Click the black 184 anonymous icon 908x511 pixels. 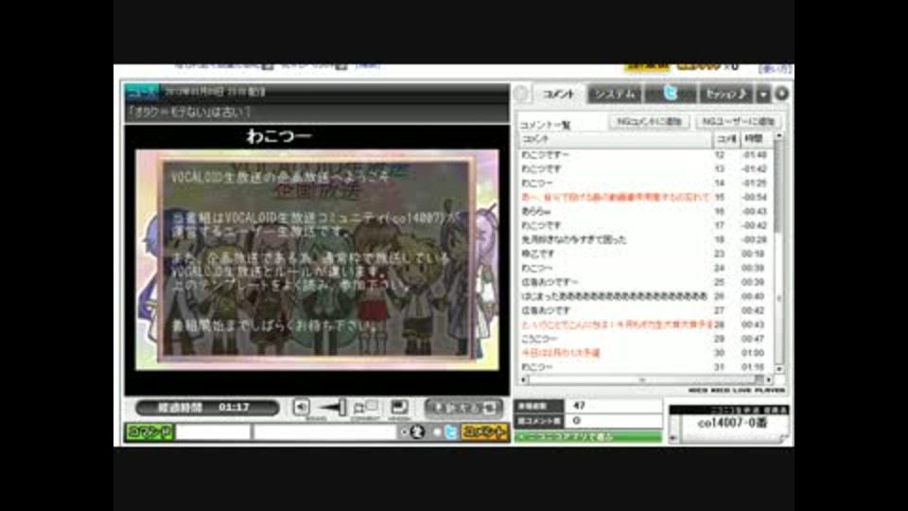[417, 432]
